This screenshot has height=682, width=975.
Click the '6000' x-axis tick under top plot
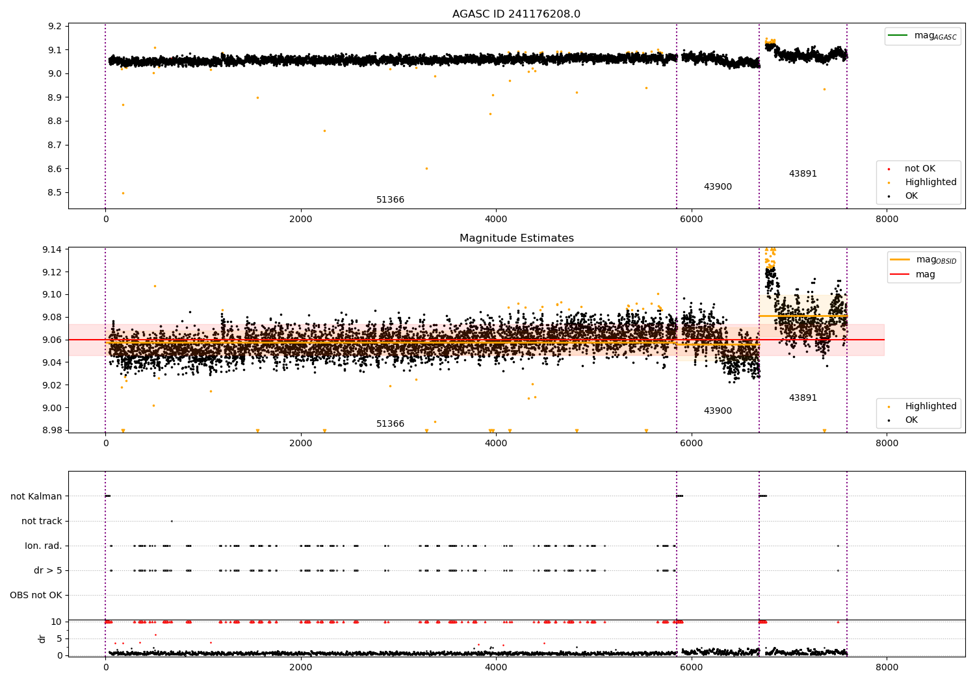(x=692, y=220)
